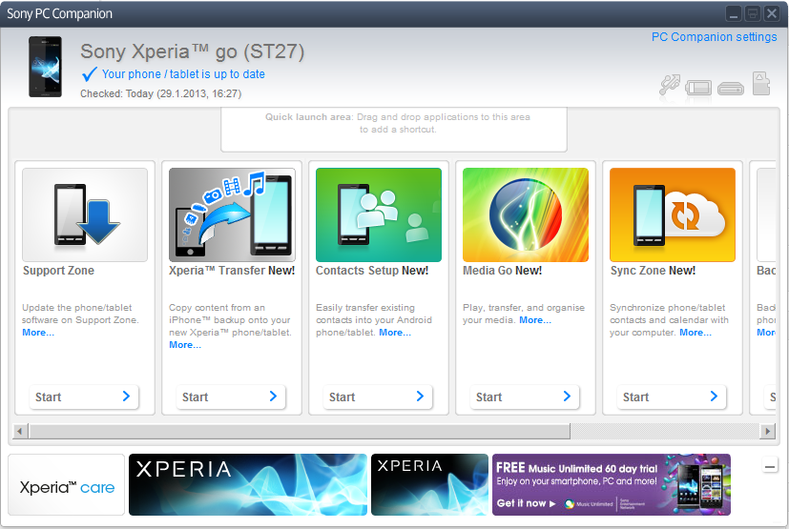Click the phone storage drive icon
The height and width of the screenshot is (529, 789).
coord(731,89)
